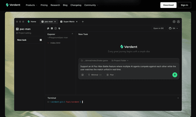Click the files explorer toolbar icon
The width and height of the screenshot is (196, 117).
(48, 28)
